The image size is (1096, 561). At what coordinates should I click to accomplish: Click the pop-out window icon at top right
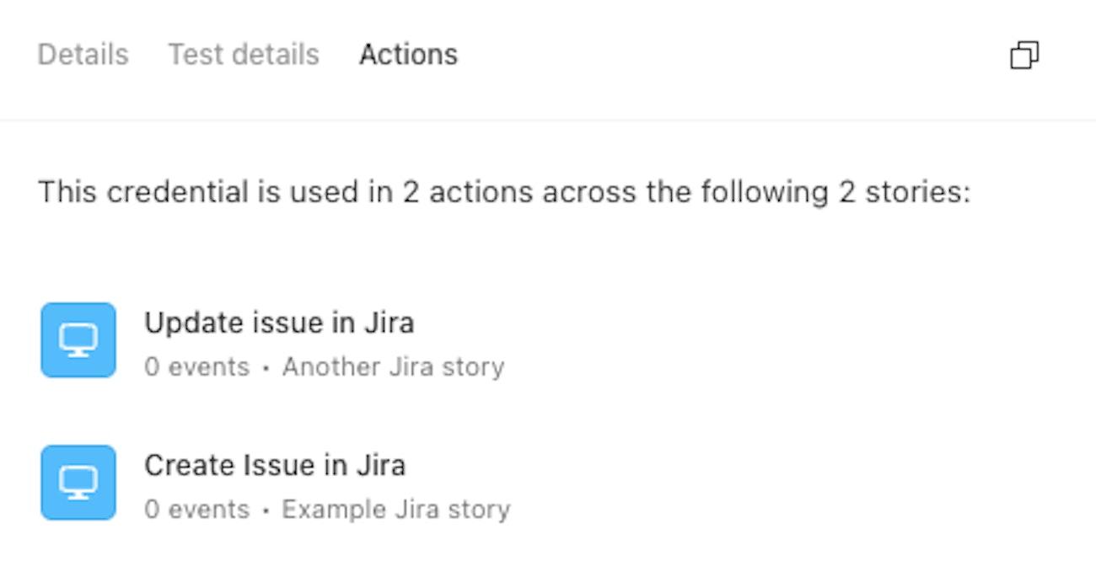click(x=1023, y=56)
